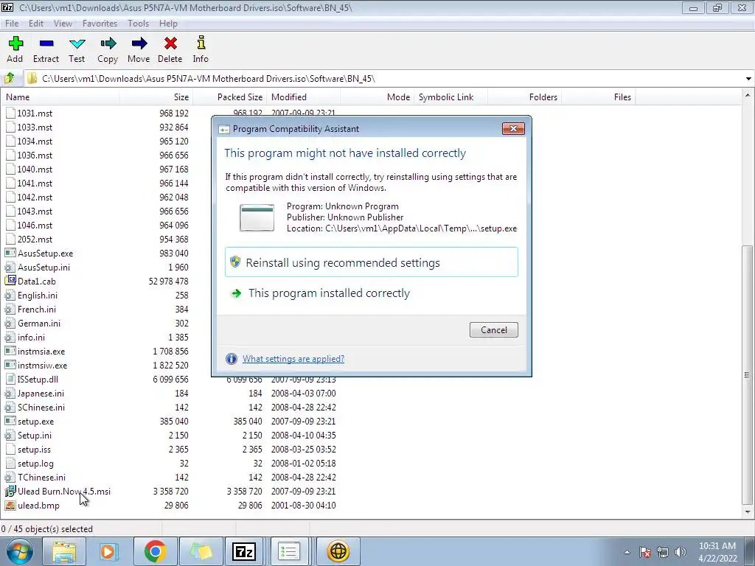Click the Delete toolbar icon
The image size is (755, 566).
170,43
